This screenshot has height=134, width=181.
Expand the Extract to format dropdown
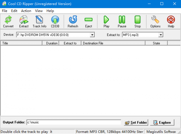point(160,35)
